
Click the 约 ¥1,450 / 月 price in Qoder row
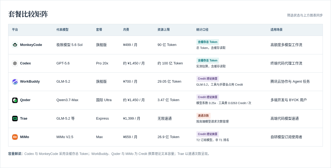click(134, 100)
